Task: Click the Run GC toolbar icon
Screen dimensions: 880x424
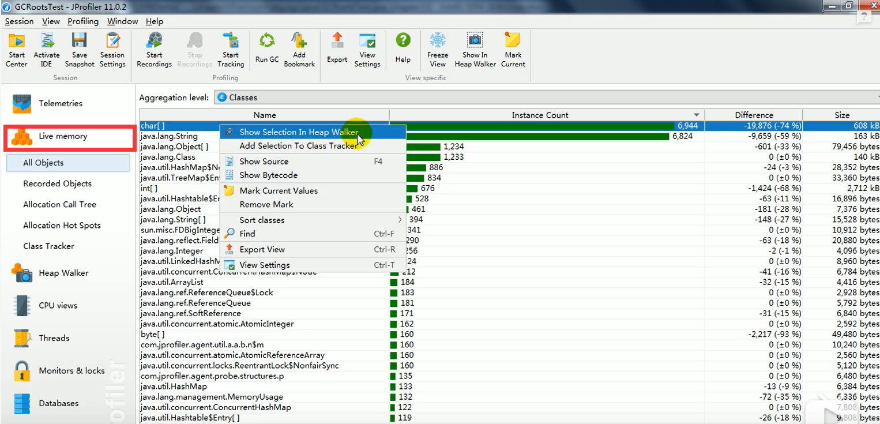Action: point(267,48)
